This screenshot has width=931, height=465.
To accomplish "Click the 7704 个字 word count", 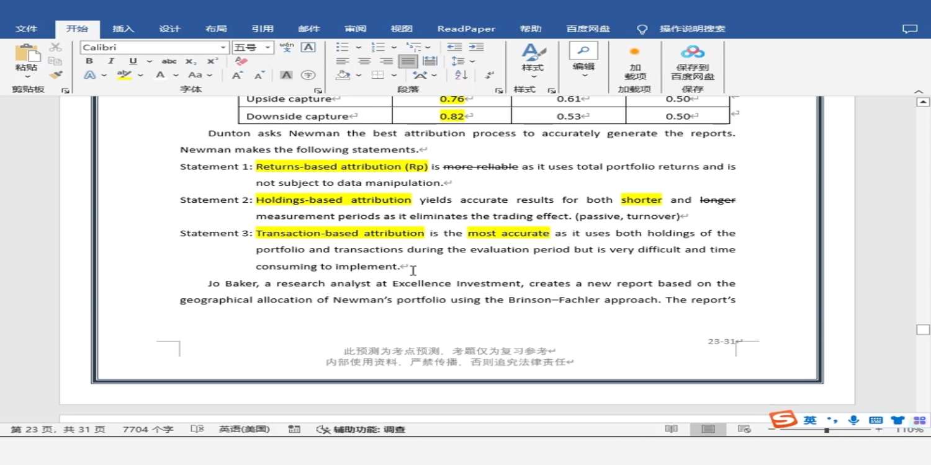I will tap(148, 429).
